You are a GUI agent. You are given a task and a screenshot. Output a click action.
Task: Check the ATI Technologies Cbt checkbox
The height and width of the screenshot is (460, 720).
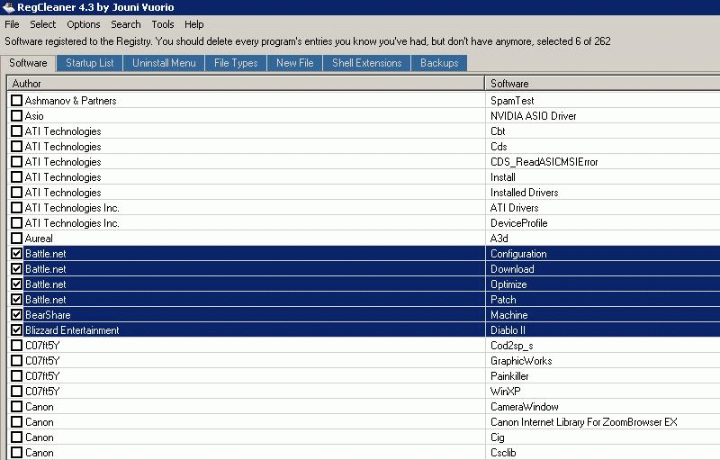pyautogui.click(x=16, y=131)
